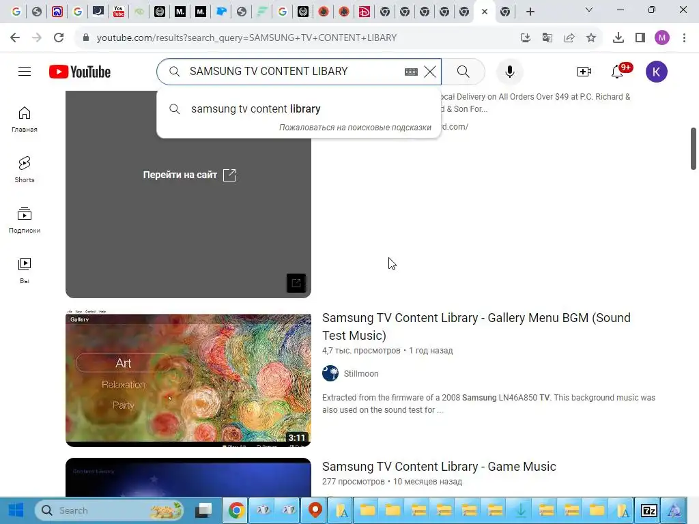Image resolution: width=699 pixels, height=524 pixels.
Task: Click Пожаловаться на поисковые подсказки link
Action: [x=355, y=128]
